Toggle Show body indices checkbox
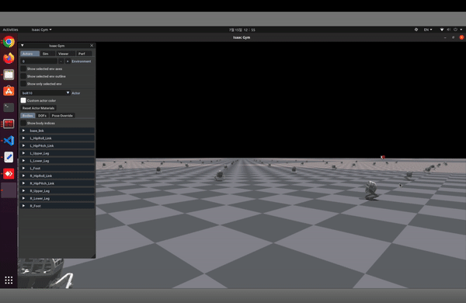This screenshot has height=303, width=466. (x=23, y=123)
